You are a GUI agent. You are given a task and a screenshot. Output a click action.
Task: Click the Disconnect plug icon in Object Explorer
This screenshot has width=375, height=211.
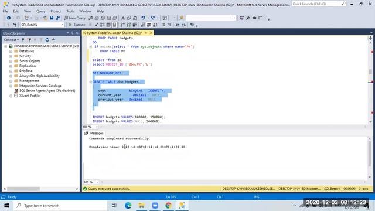coord(29,40)
